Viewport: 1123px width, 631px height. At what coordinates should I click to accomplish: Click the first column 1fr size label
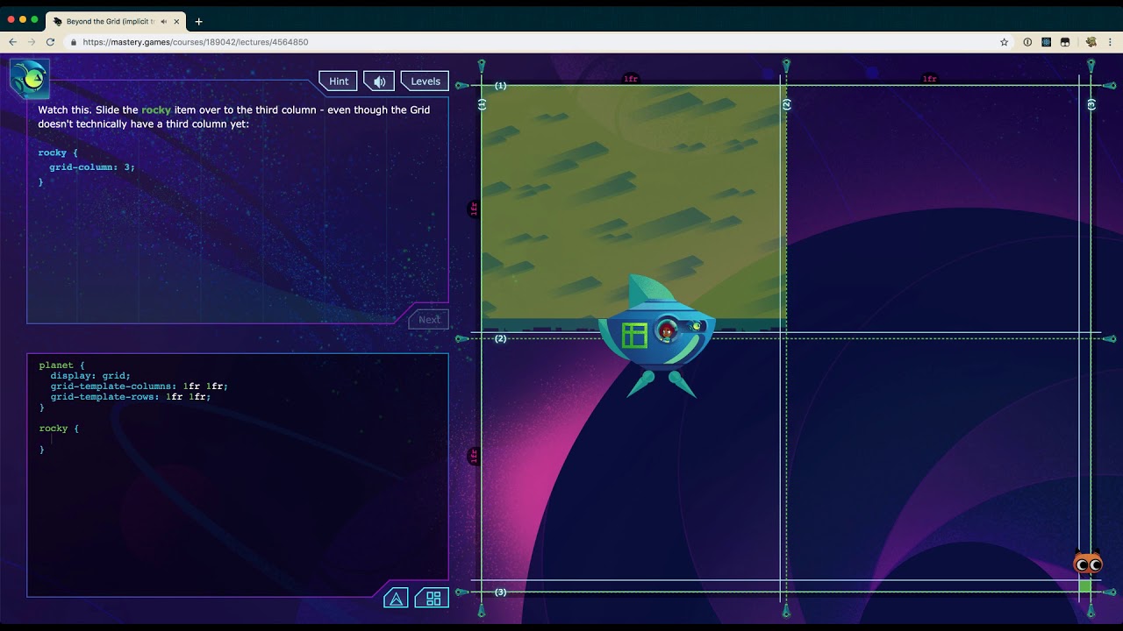point(630,79)
